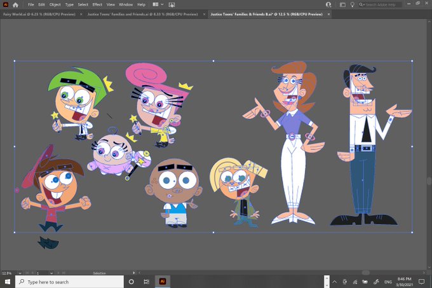This screenshot has height=288, width=432.
Task: Click the Selection status bar text
Action: 99,273
